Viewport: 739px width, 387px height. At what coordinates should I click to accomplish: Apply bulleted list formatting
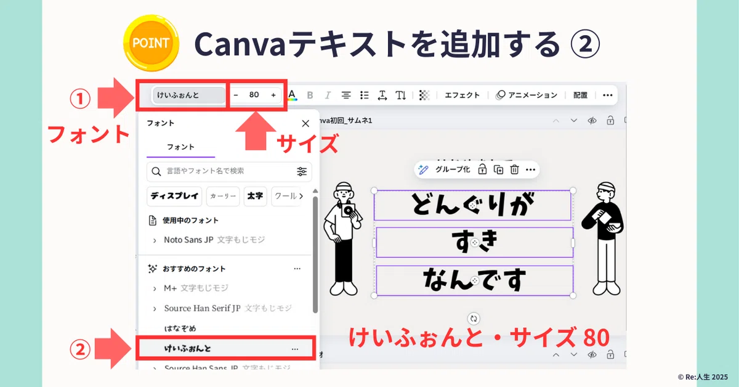tap(364, 95)
